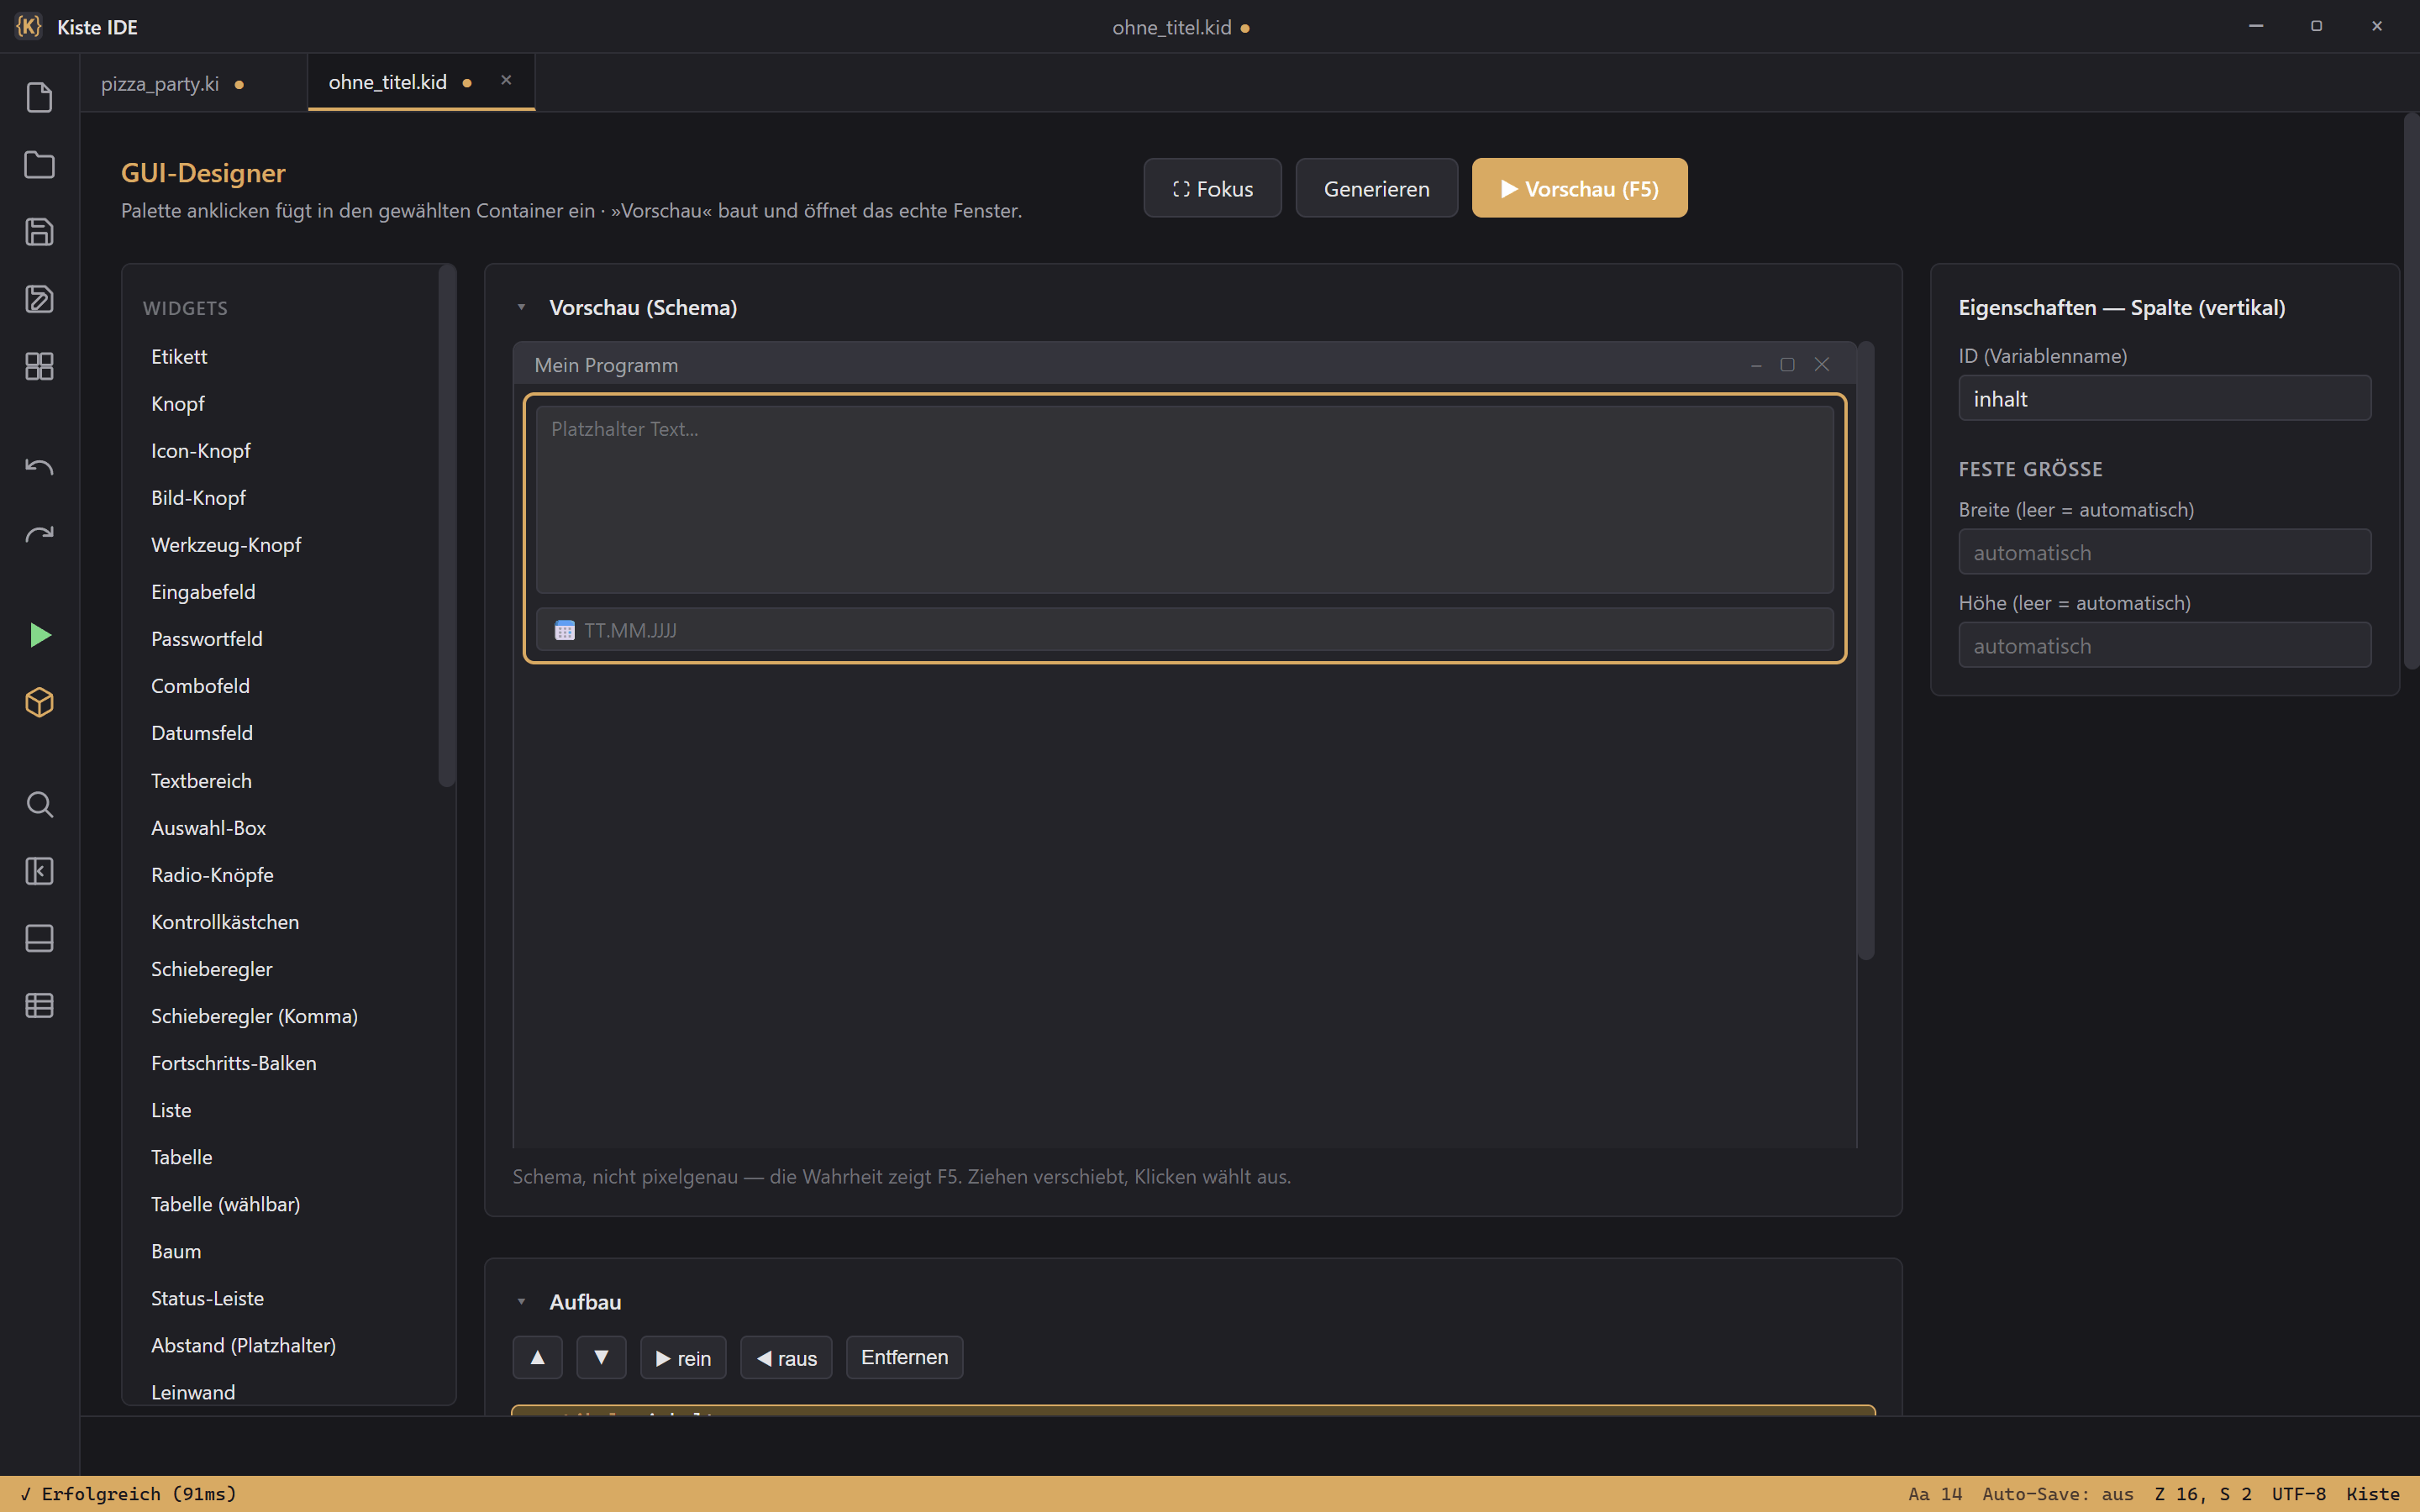Select 'Platzhalter Text...' text area in preview
This screenshot has height=1512, width=2420.
click(1184, 499)
